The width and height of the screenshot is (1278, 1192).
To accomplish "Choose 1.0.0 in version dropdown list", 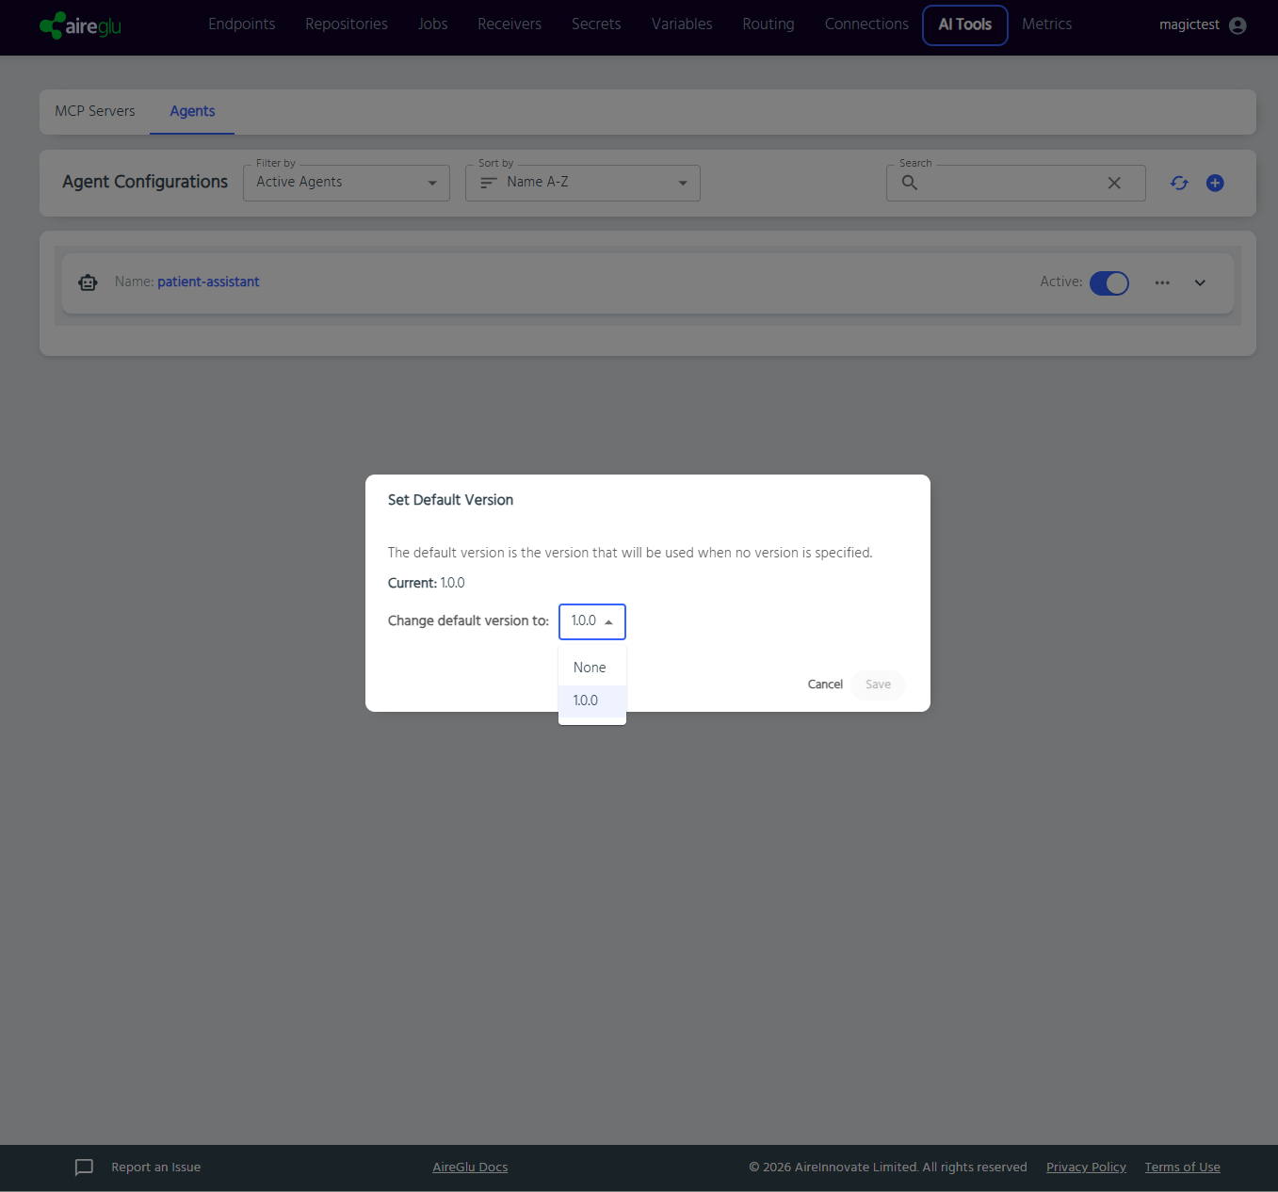I will click(592, 701).
